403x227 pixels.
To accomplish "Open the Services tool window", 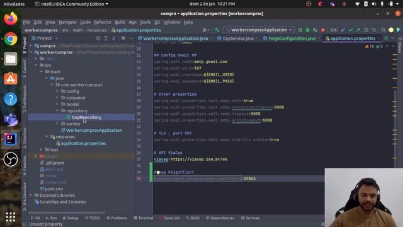I will coord(251,218).
